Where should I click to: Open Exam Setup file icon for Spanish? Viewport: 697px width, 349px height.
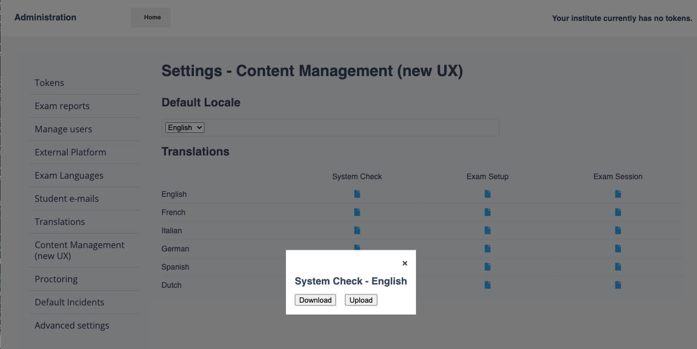coord(488,267)
